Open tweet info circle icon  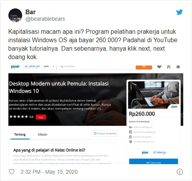click(x=180, y=172)
